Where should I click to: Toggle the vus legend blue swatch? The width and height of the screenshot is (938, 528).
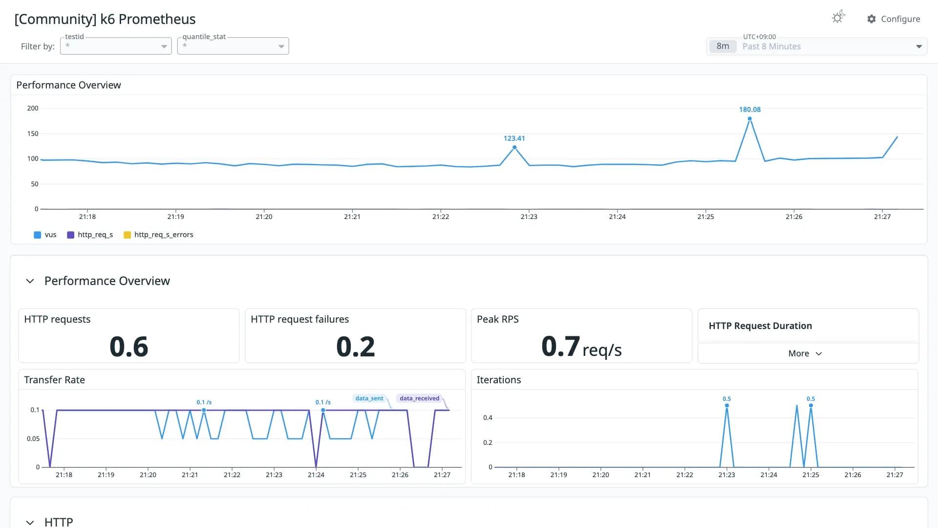37,235
